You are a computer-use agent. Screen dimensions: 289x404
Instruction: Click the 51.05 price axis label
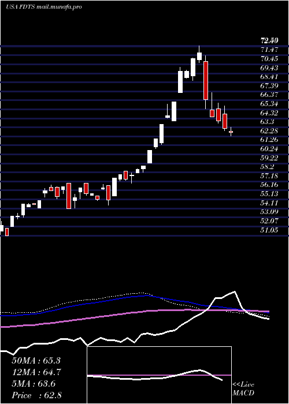[269, 230]
